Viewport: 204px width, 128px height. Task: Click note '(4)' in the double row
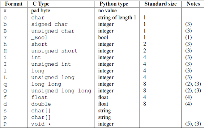coord(188,104)
